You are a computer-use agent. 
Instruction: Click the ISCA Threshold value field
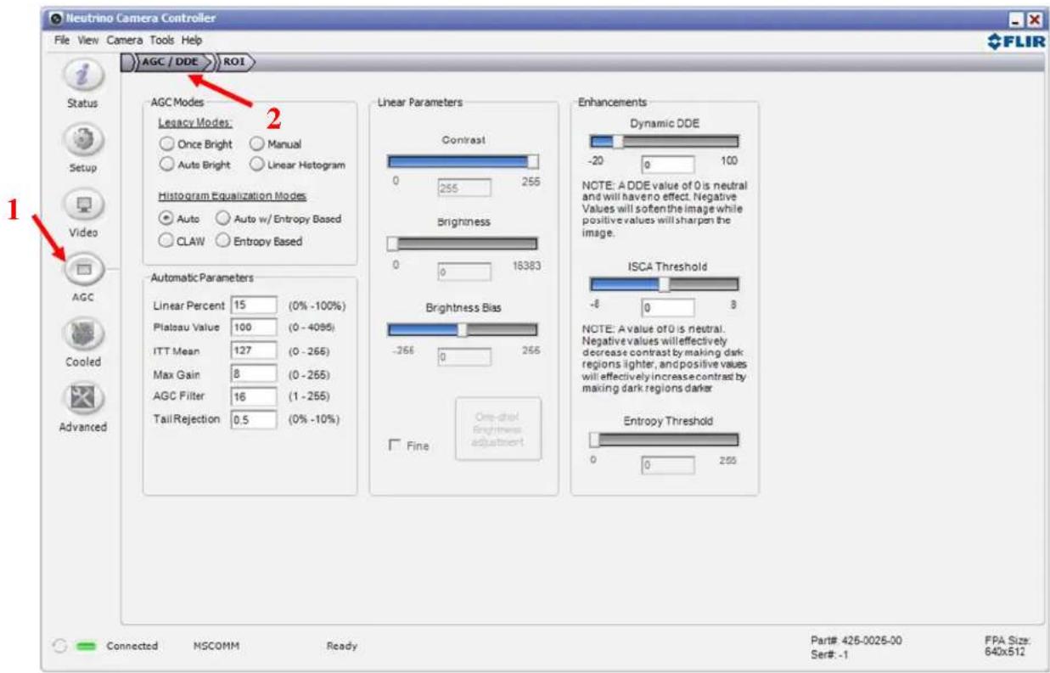tap(667, 307)
